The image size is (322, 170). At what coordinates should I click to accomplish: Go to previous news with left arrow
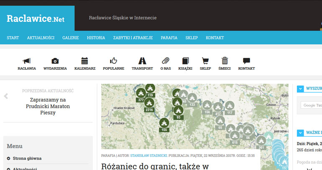(6, 96)
